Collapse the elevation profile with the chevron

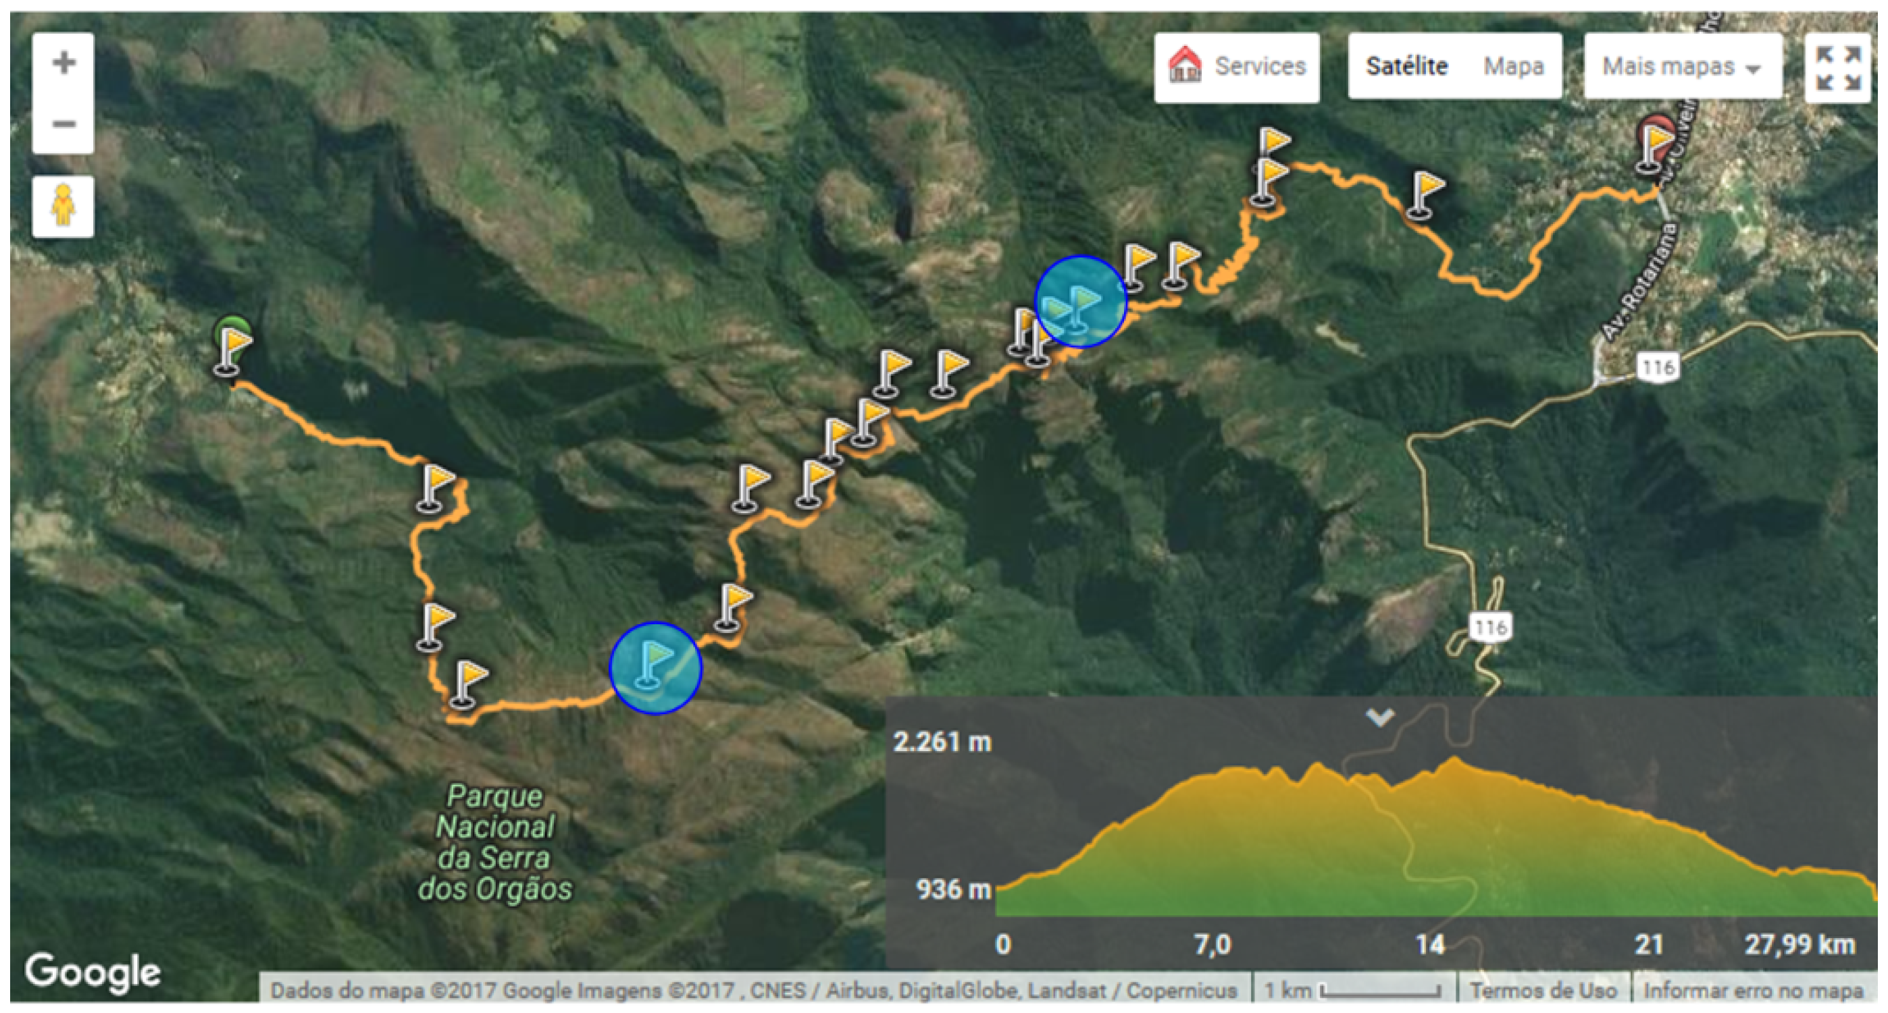pos(1379,717)
